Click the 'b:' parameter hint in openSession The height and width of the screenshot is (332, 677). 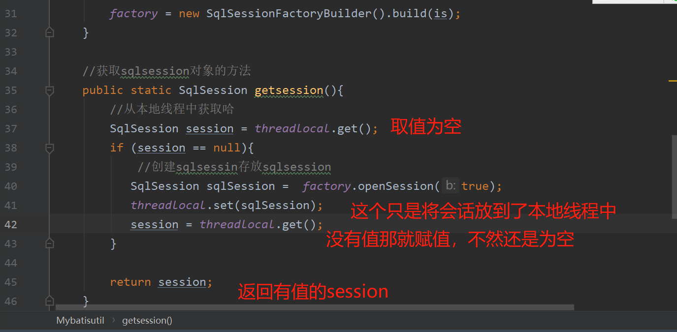click(x=451, y=186)
